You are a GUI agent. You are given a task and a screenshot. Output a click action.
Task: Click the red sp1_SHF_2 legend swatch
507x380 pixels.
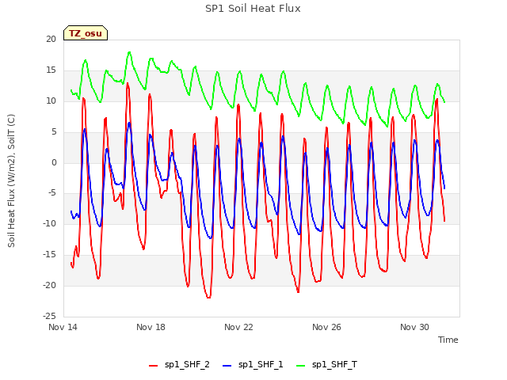153,366
